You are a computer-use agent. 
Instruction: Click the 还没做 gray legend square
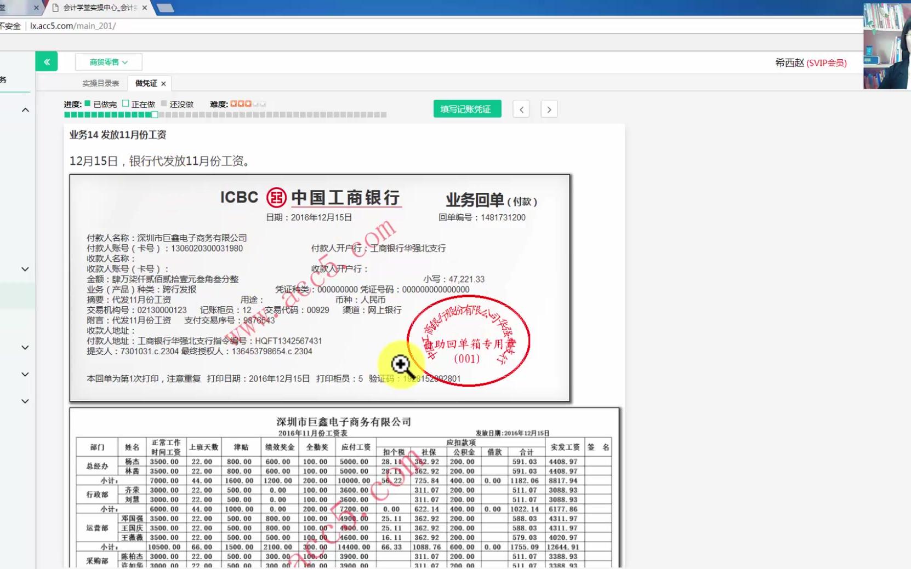164,103
